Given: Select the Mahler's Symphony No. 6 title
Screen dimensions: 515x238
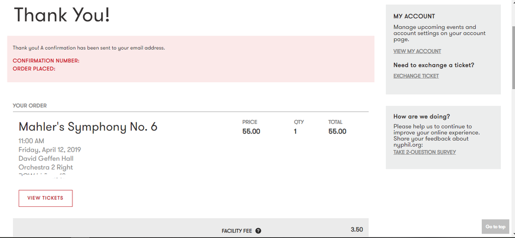Looking at the screenshot, I should point(88,127).
